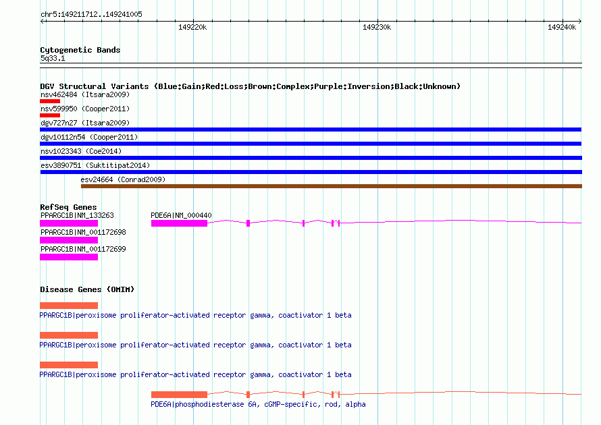Click the ruler's left end arrow
Screen dimensions: 601x425
tap(43, 21)
